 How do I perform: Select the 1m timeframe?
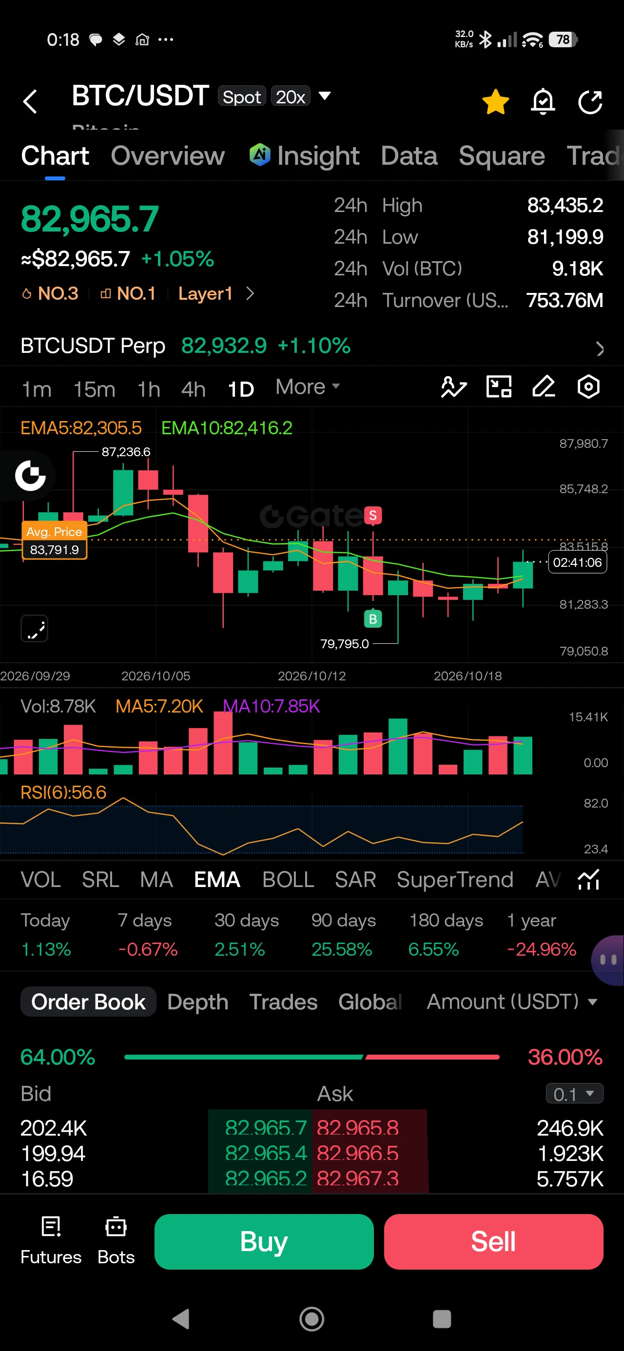pyautogui.click(x=37, y=389)
